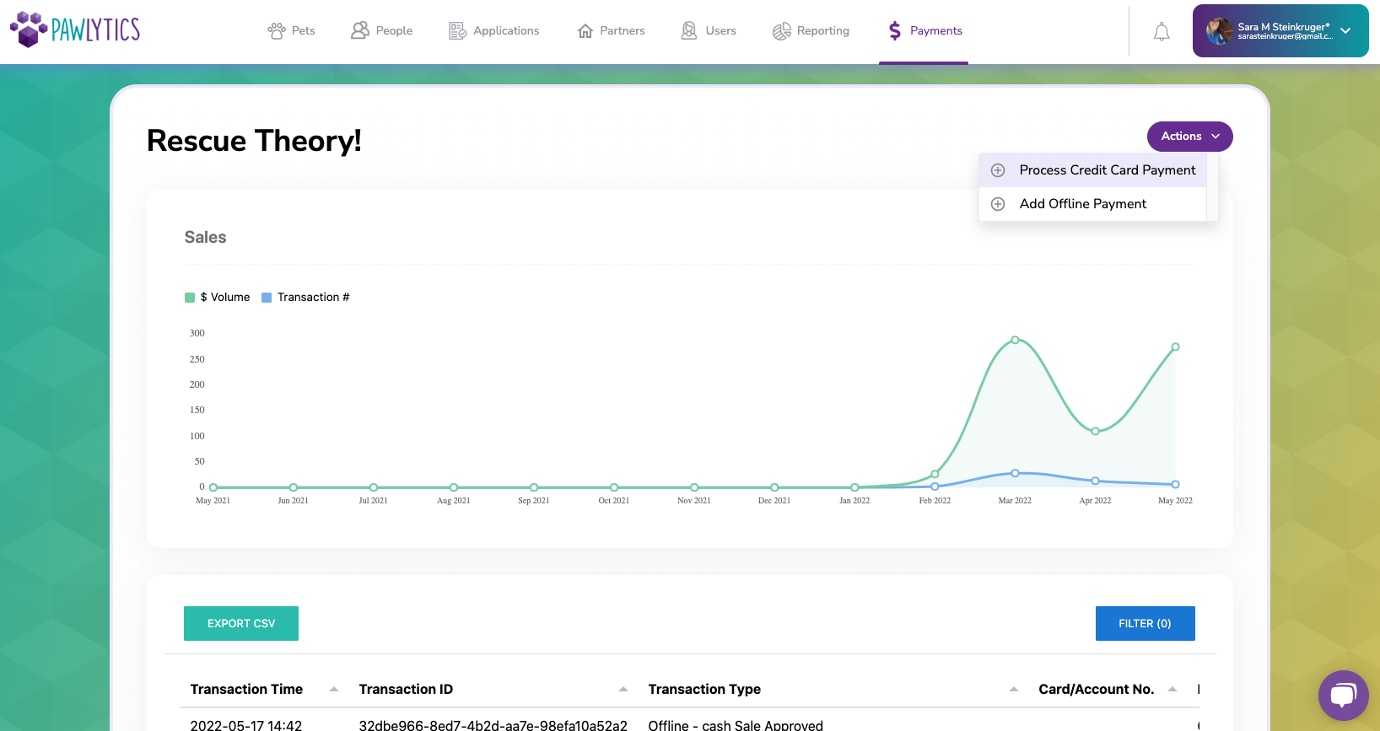Viewport: 1380px width, 731px height.
Task: Sort by Transaction ID arrow
Action: click(623, 690)
